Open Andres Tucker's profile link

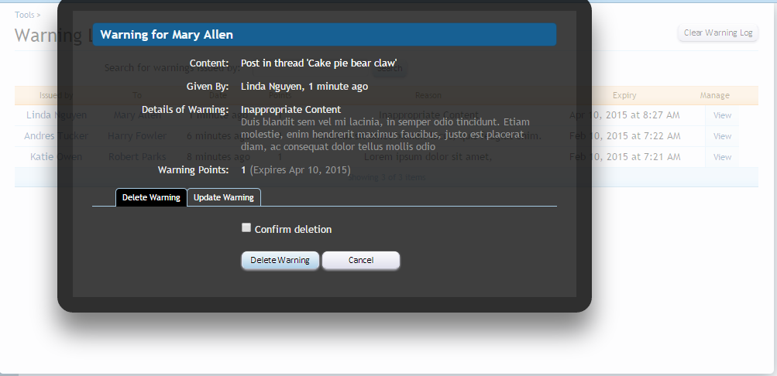pyautogui.click(x=56, y=135)
